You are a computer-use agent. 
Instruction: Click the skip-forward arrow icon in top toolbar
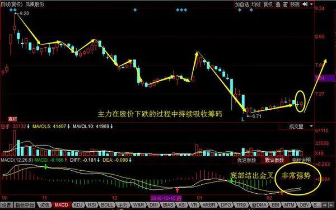tap(305, 4)
